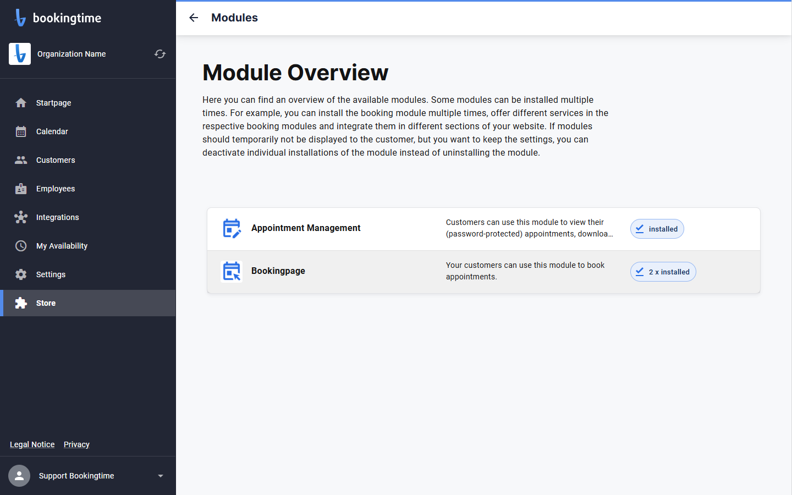Click the Store puzzle piece icon

click(x=21, y=303)
